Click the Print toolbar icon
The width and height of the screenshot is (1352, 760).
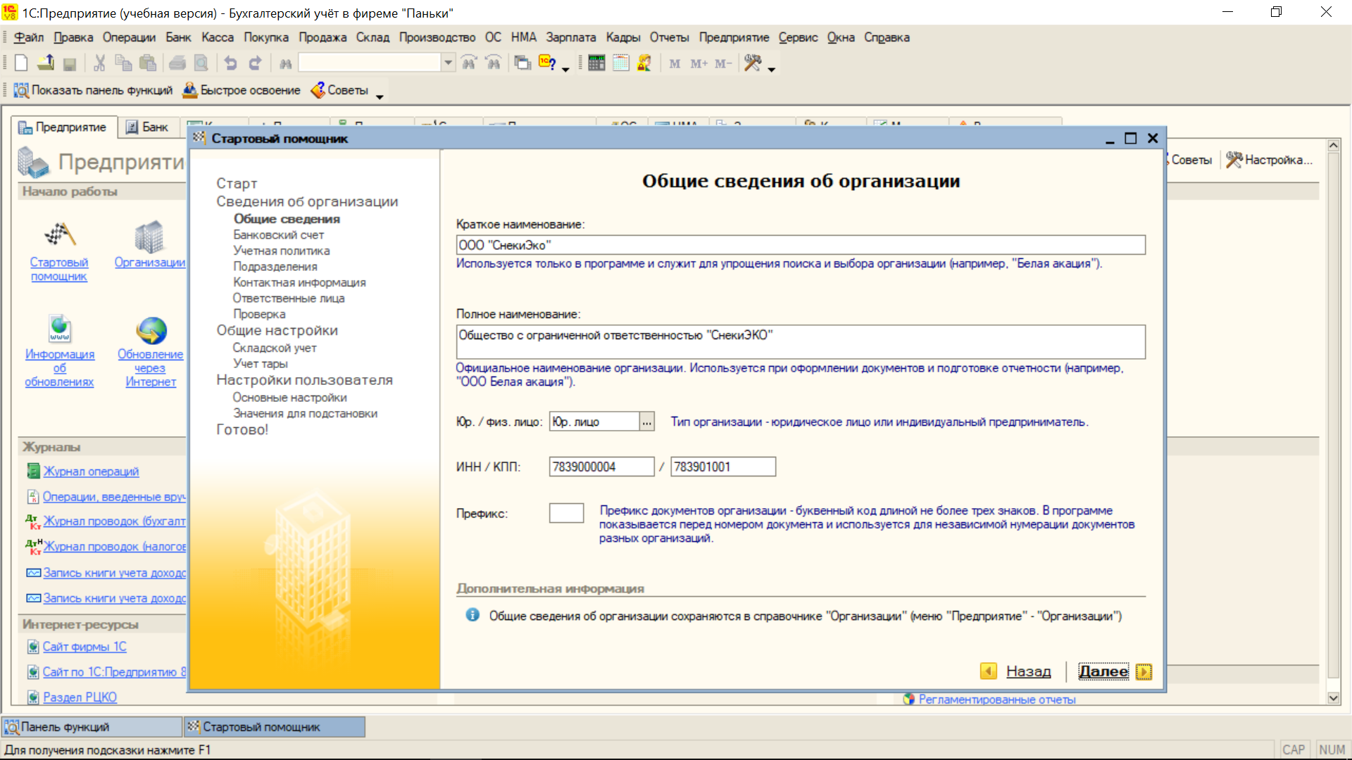[x=177, y=63]
